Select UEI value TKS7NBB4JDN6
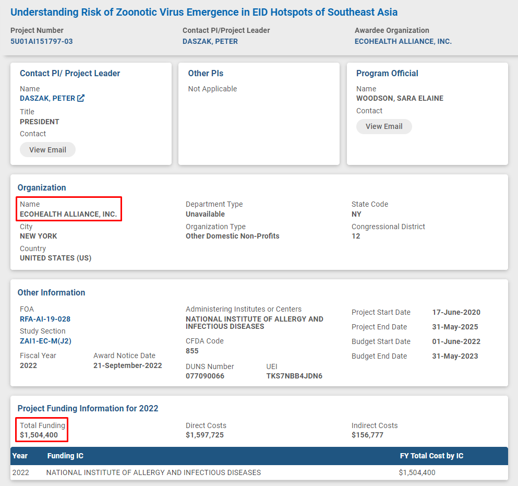 point(294,376)
